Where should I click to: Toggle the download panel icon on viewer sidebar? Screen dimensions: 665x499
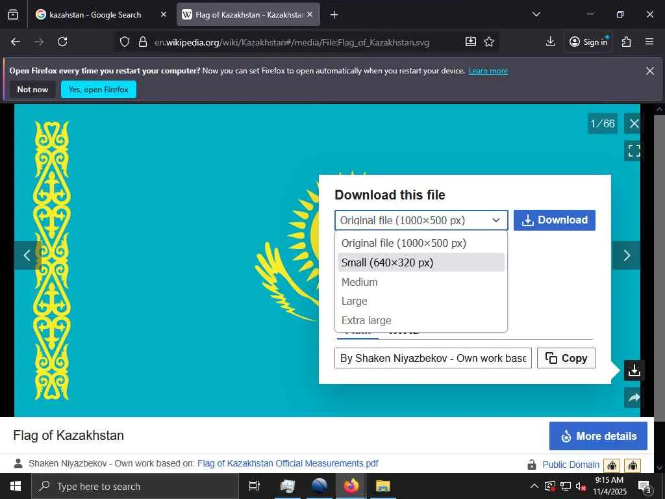634,370
